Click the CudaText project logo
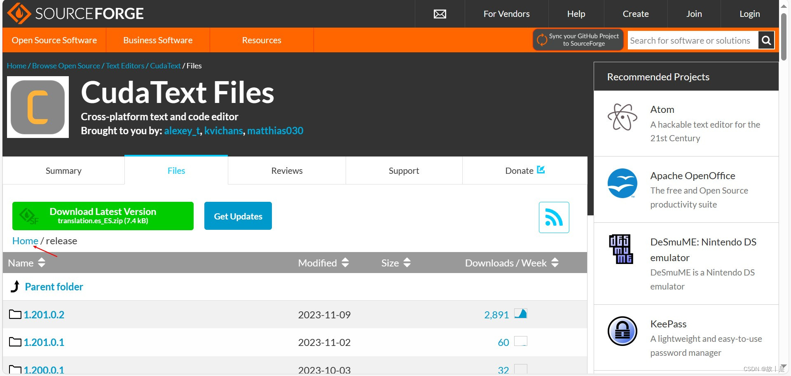791x376 pixels. (38, 107)
